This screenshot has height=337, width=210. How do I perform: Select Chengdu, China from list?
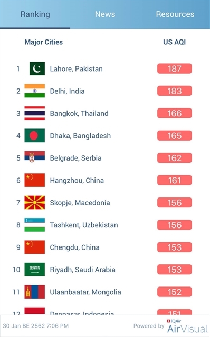point(75,247)
